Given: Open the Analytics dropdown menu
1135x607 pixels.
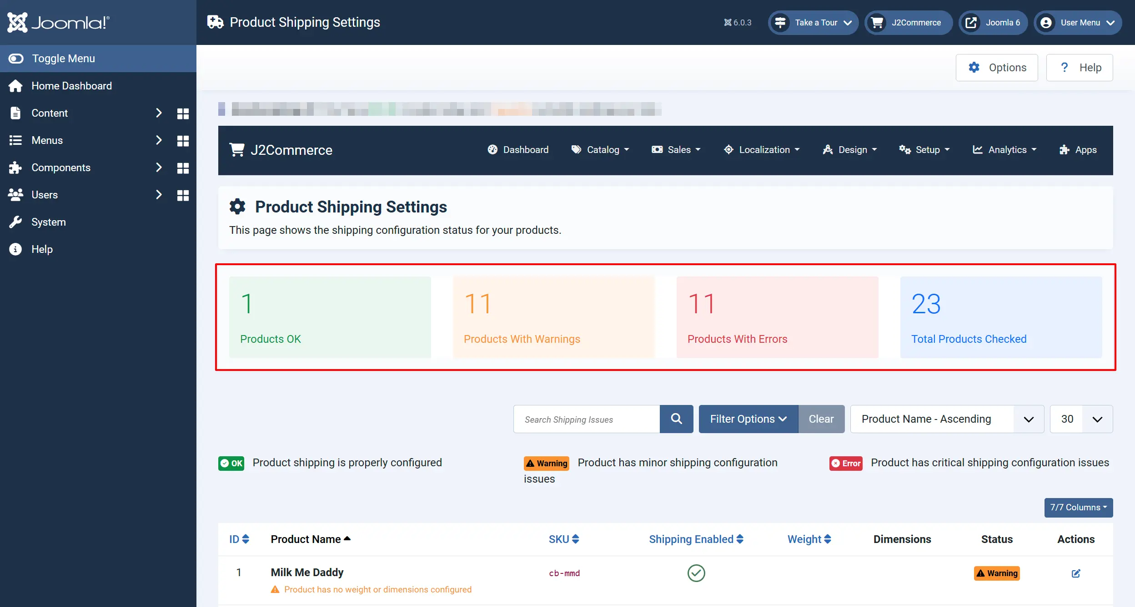Looking at the screenshot, I should click(1004, 150).
